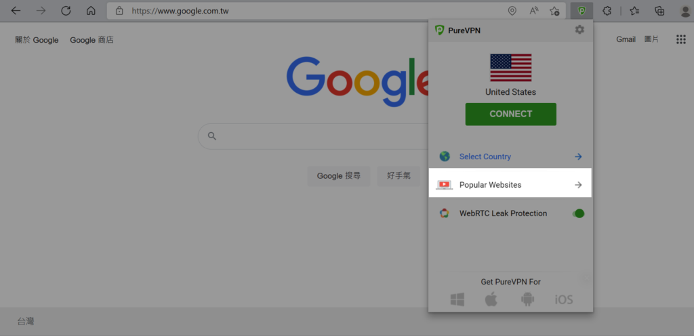Open PureVPN settings gear
Image resolution: width=694 pixels, height=336 pixels.
(x=579, y=30)
